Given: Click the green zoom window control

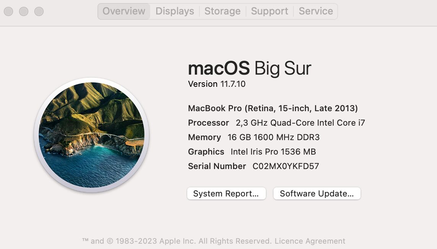Looking at the screenshot, I should [39, 11].
